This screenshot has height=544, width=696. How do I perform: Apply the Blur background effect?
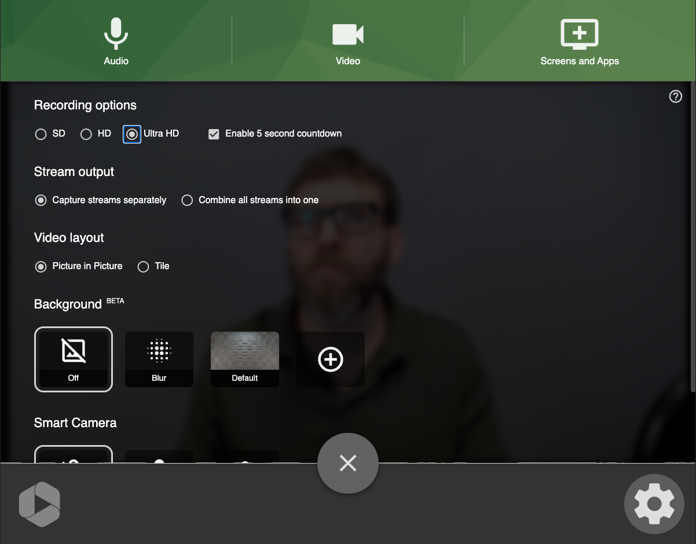coord(159,359)
